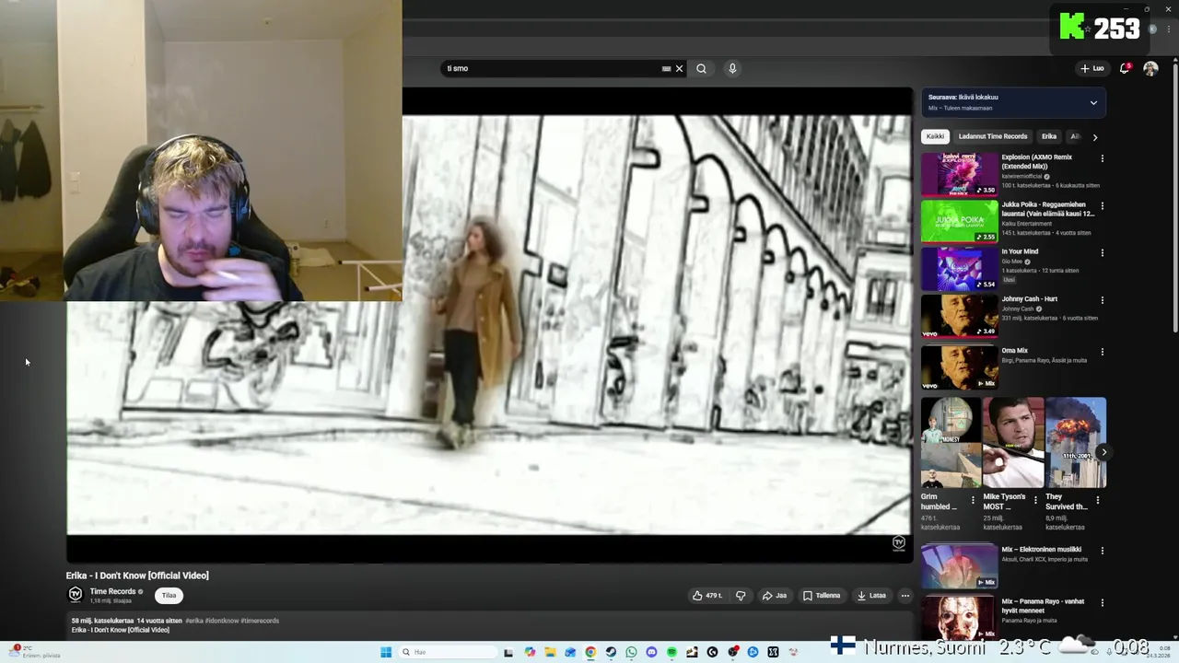Open options menu for Mix – Elektroninen musiikki
The image size is (1179, 663).
(1102, 550)
